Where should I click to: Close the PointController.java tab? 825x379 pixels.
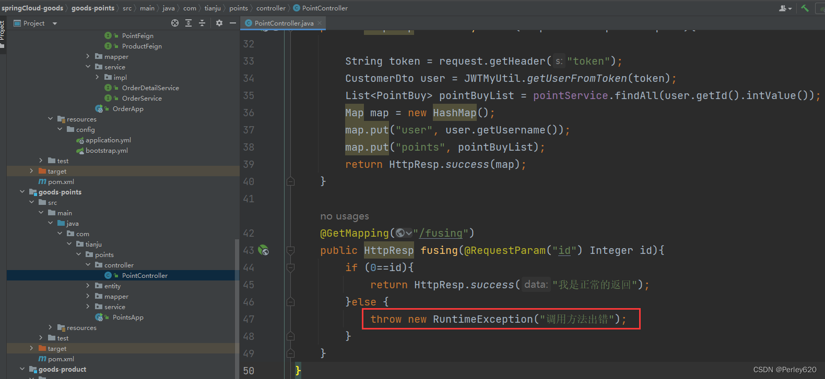[x=320, y=23]
